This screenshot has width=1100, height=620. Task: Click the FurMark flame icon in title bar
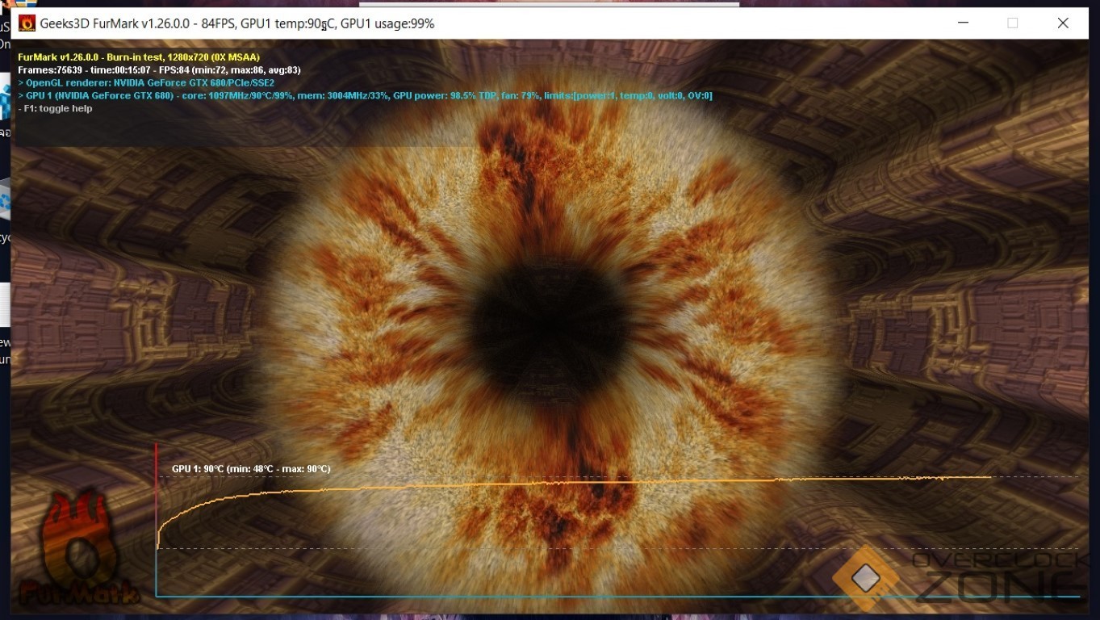27,23
